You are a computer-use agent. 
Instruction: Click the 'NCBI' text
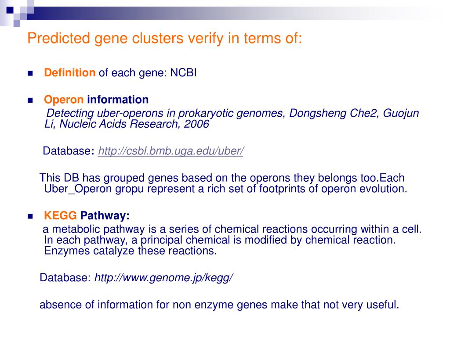[183, 73]
